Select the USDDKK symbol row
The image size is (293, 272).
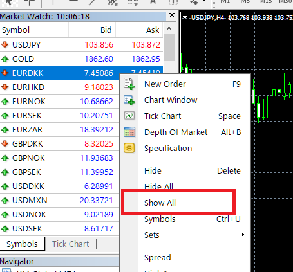coord(60,186)
